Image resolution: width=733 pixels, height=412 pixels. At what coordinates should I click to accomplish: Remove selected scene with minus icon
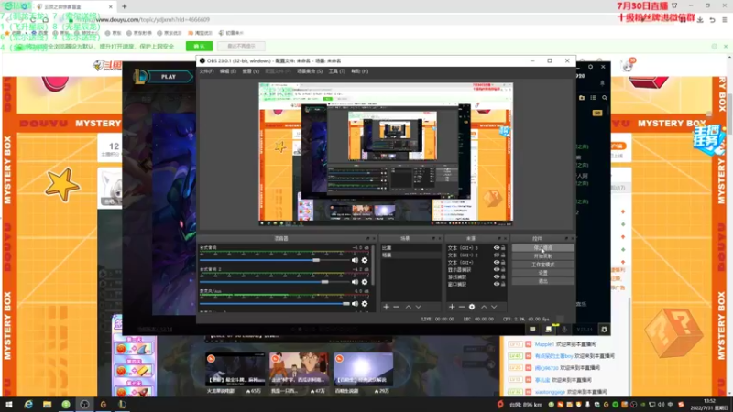[397, 307]
